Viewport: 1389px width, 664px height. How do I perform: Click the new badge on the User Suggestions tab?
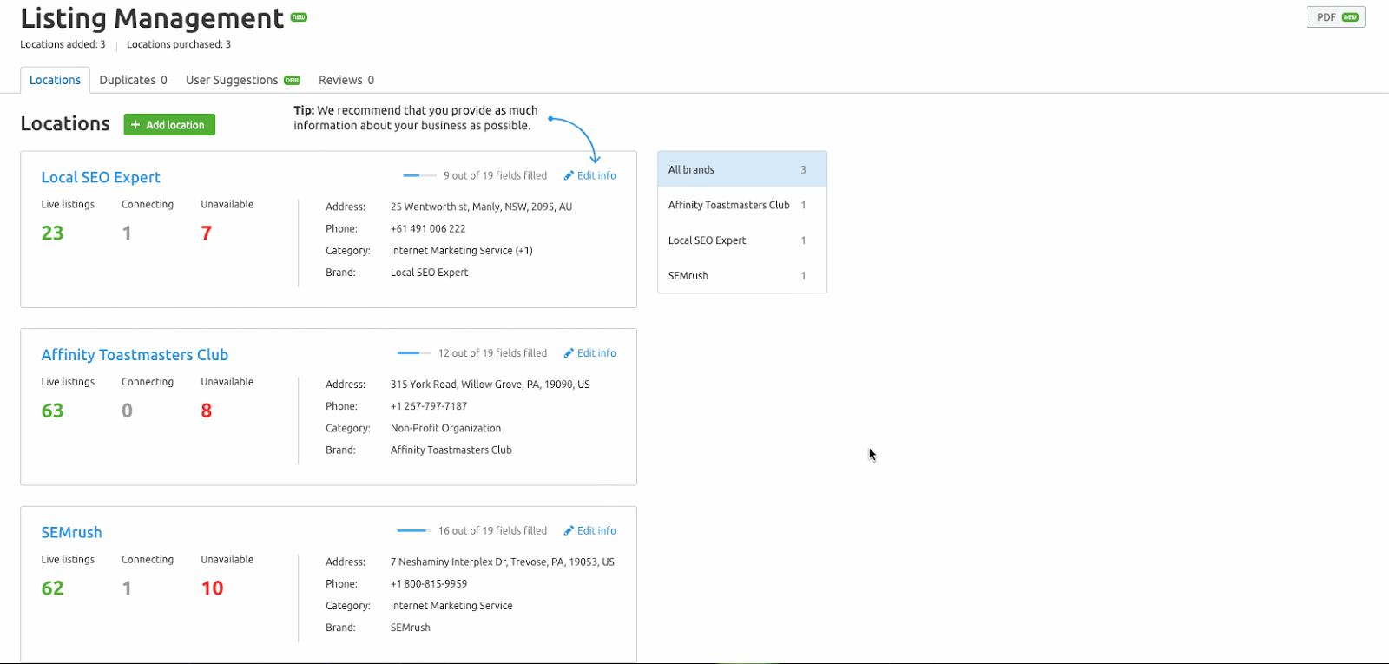point(292,81)
